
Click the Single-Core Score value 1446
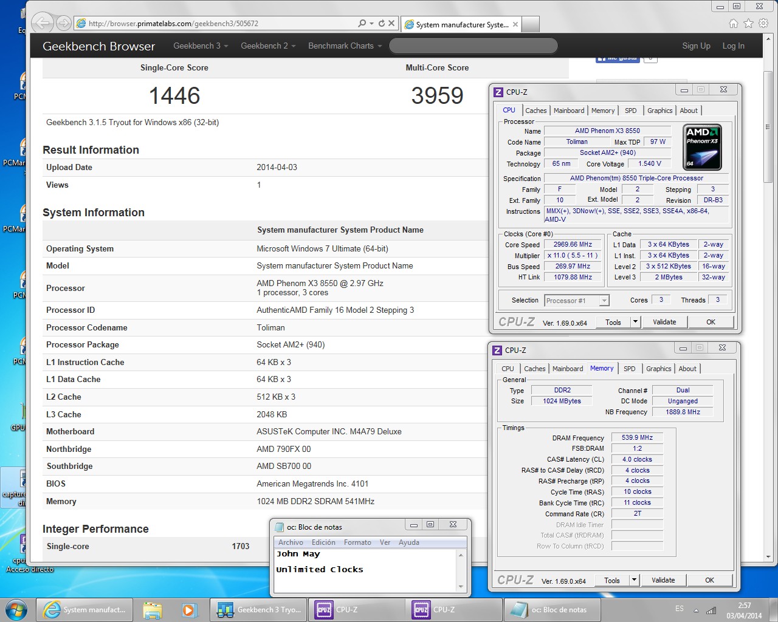click(174, 95)
